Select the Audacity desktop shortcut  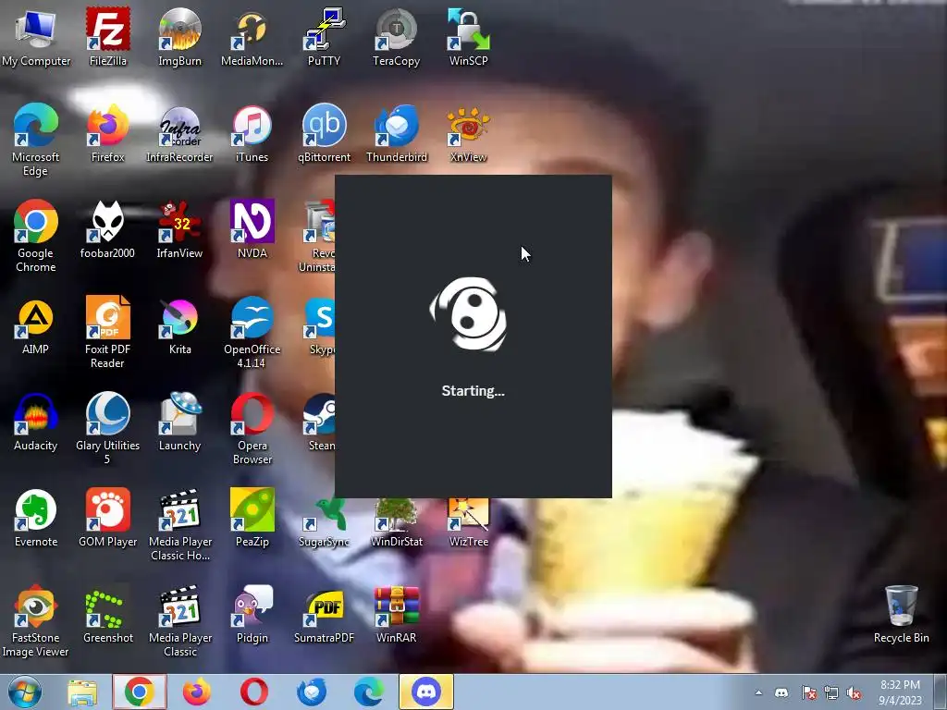coord(36,422)
